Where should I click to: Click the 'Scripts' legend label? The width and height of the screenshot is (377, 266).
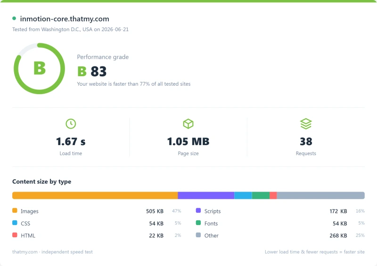tap(213, 211)
